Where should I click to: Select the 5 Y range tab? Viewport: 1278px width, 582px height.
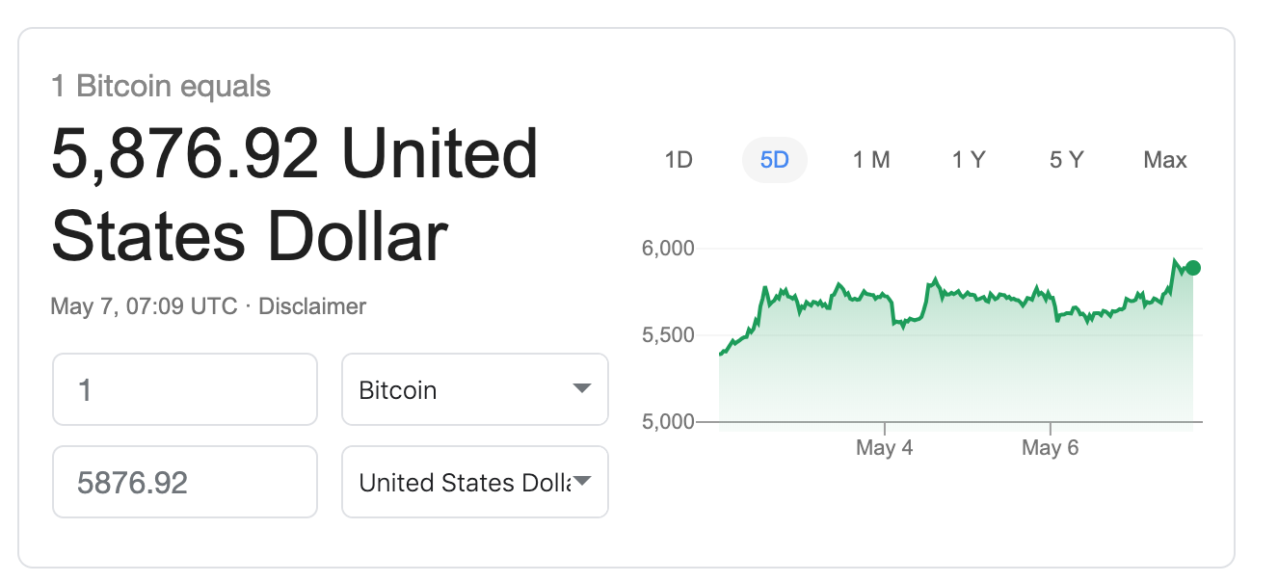click(x=1066, y=160)
